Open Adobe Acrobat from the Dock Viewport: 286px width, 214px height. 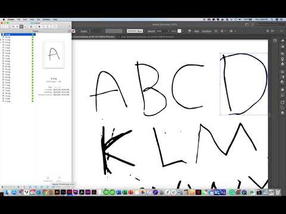pyautogui.click(x=82, y=192)
